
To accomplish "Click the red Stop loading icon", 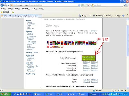I will [89, 5].
